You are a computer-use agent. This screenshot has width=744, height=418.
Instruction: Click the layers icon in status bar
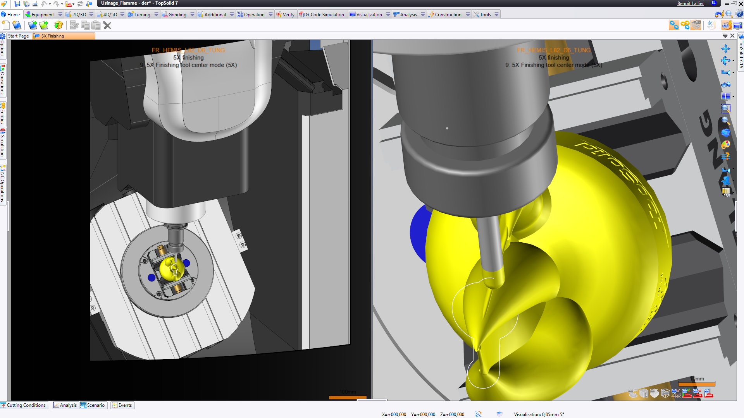pyautogui.click(x=499, y=414)
